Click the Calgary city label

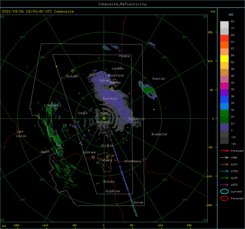(x=106, y=160)
